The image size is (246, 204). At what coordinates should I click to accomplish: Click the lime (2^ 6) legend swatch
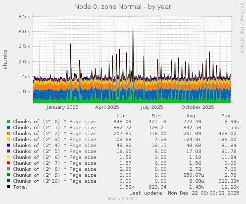8,157
